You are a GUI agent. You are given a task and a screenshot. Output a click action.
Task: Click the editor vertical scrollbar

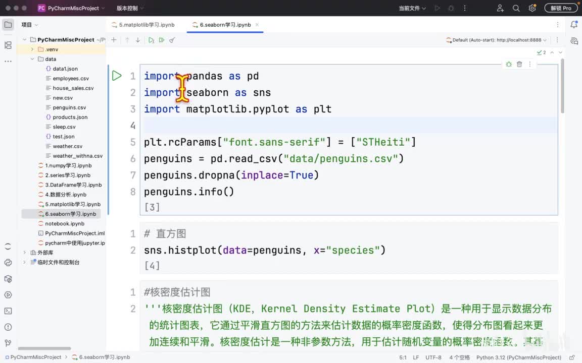(562, 86)
